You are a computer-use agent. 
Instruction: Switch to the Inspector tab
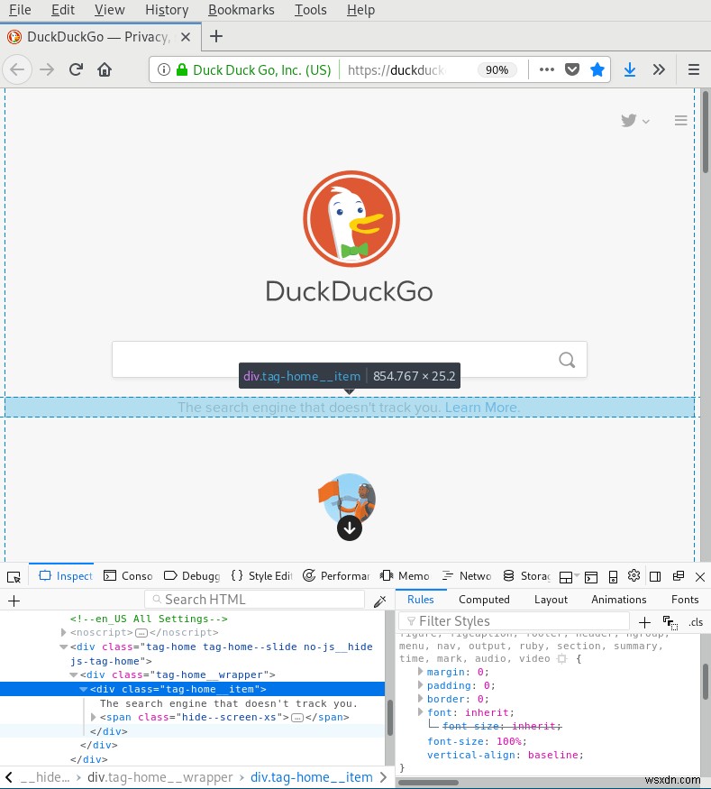pos(66,576)
